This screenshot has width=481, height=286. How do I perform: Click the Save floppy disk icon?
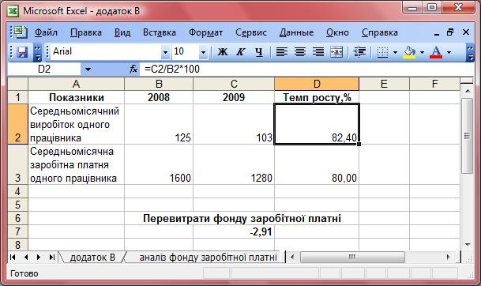coord(22,52)
